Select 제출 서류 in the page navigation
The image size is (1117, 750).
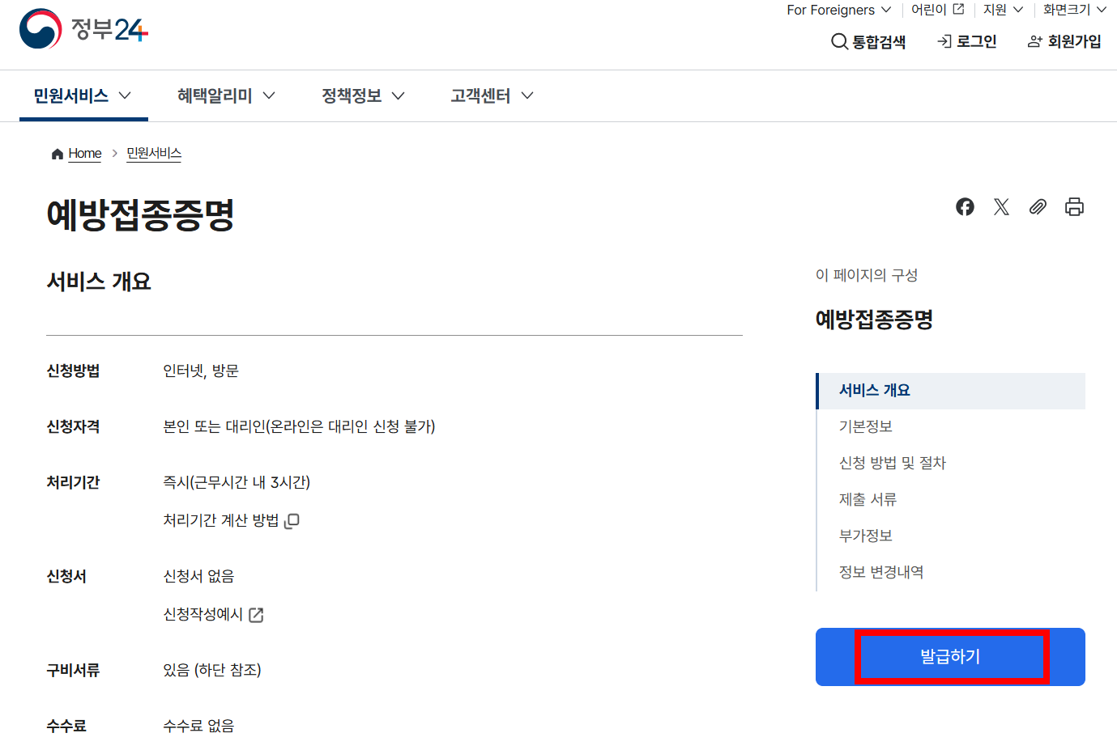click(x=868, y=499)
